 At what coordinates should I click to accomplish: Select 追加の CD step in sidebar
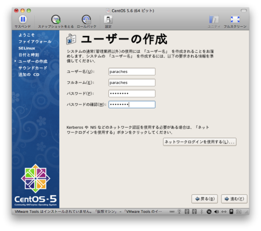(29, 75)
